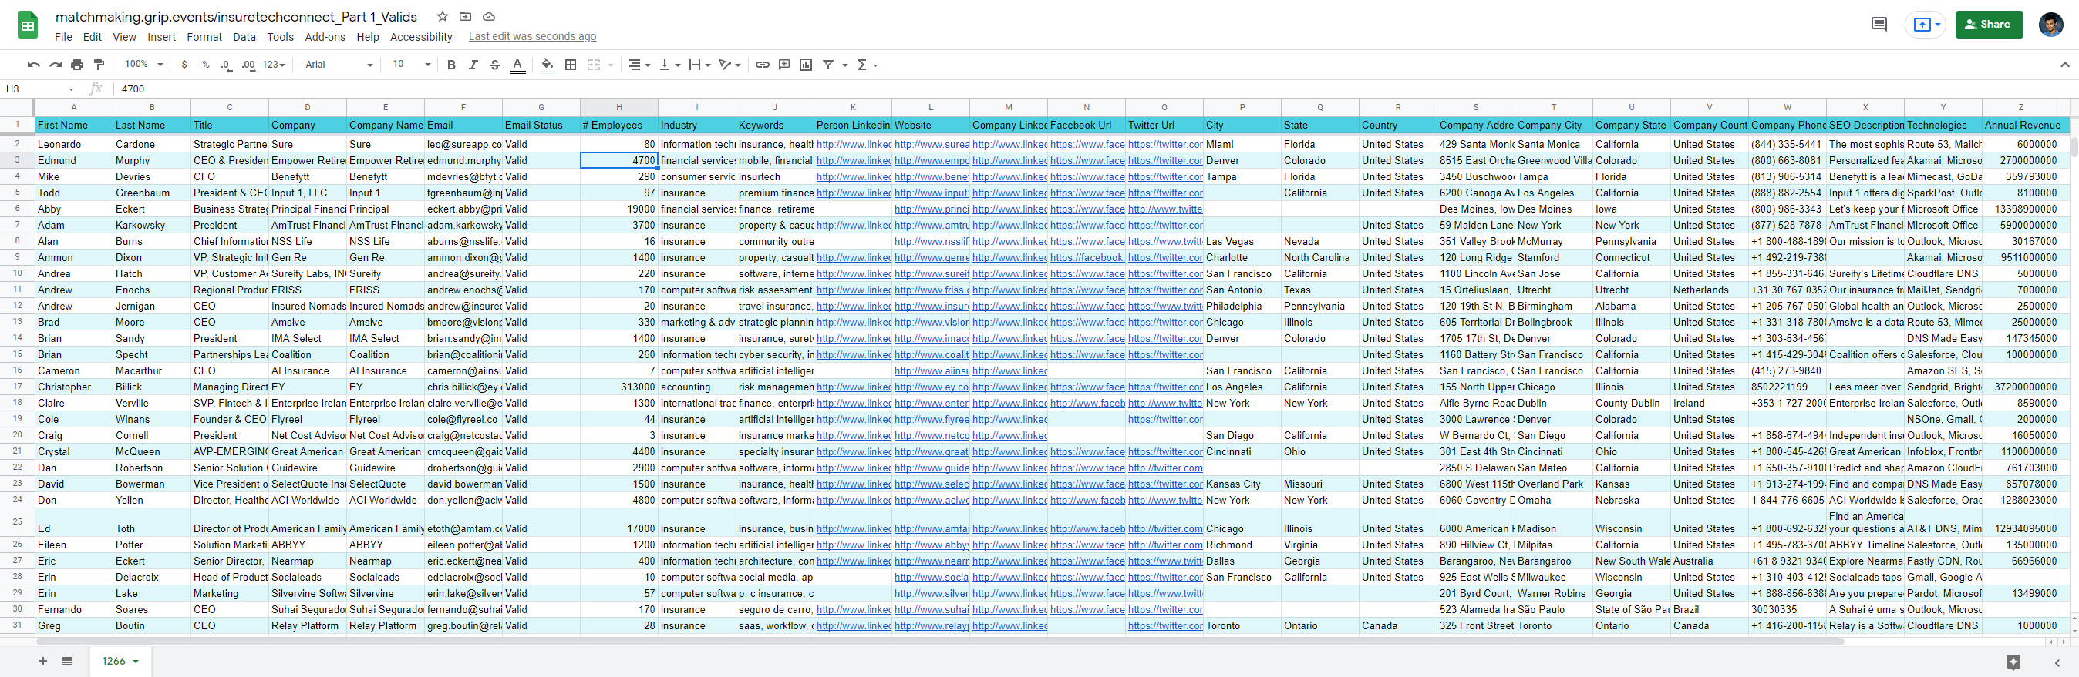Click cell with Greenbaum last name

click(x=152, y=193)
